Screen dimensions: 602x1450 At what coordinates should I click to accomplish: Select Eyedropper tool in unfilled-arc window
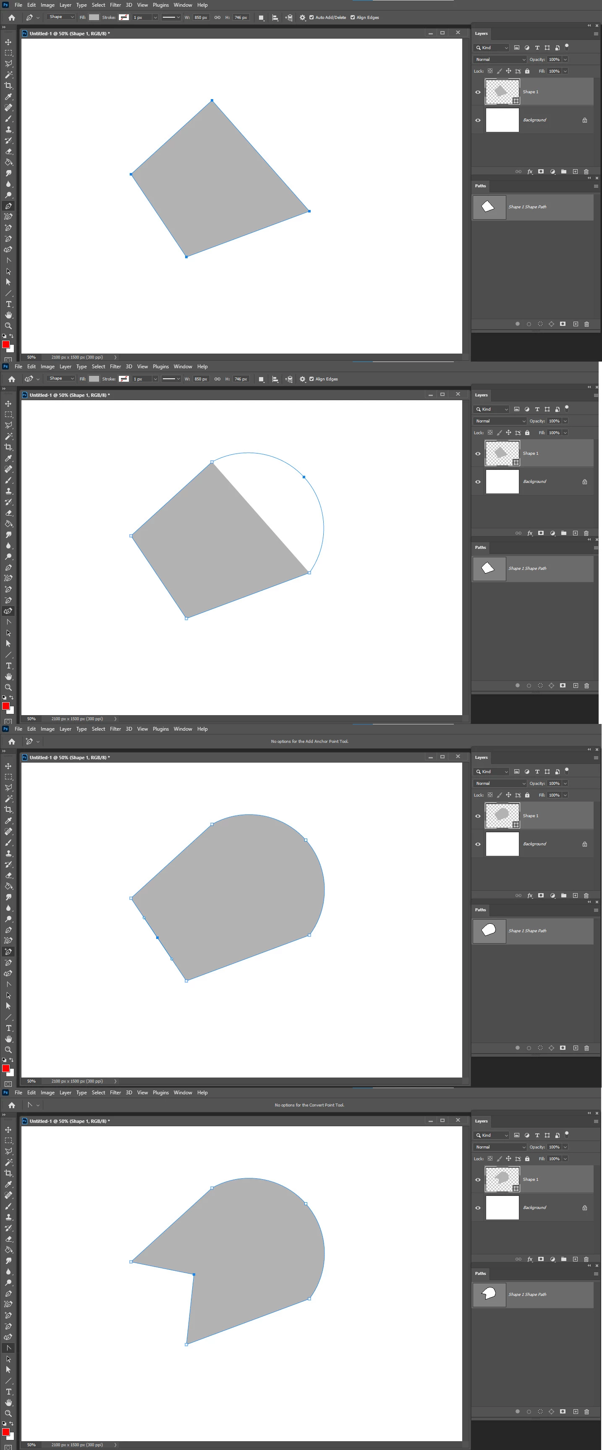pyautogui.click(x=8, y=458)
